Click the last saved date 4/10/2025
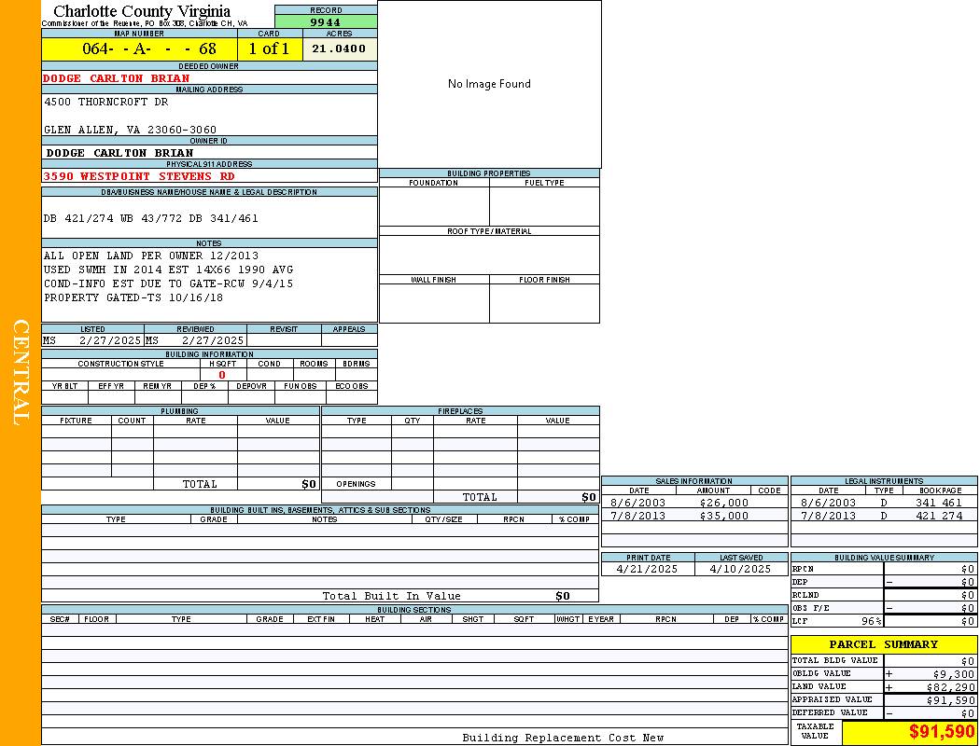Viewport: 980px width, 746px height. click(740, 569)
